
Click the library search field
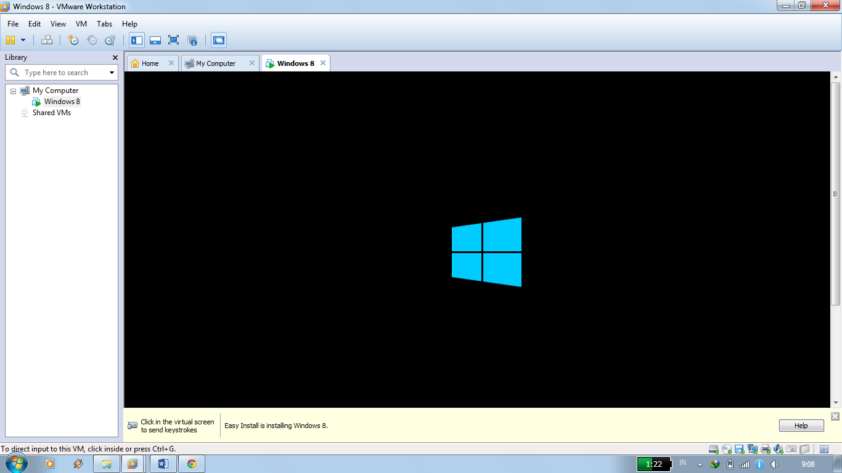(x=60, y=73)
